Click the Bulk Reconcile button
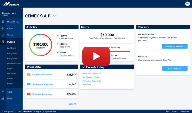This screenshot has height=113, width=192. pyautogui.click(x=175, y=69)
